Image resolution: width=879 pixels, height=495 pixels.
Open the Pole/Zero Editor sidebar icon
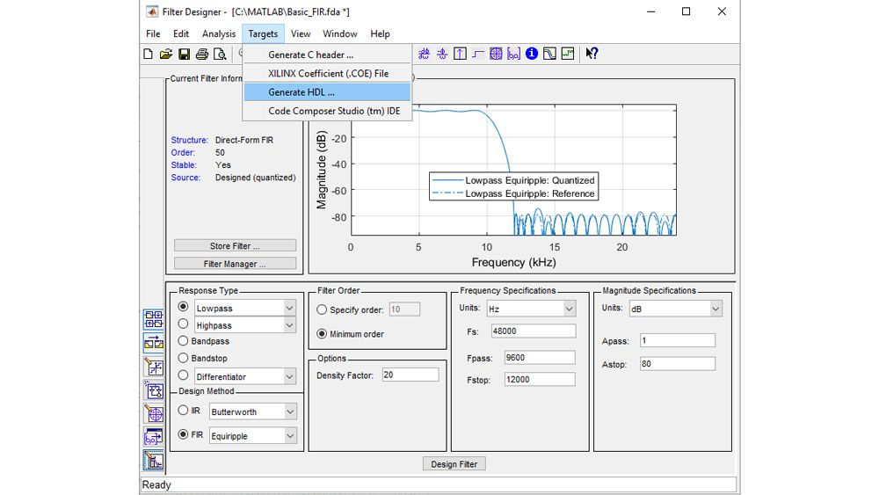pyautogui.click(x=154, y=413)
